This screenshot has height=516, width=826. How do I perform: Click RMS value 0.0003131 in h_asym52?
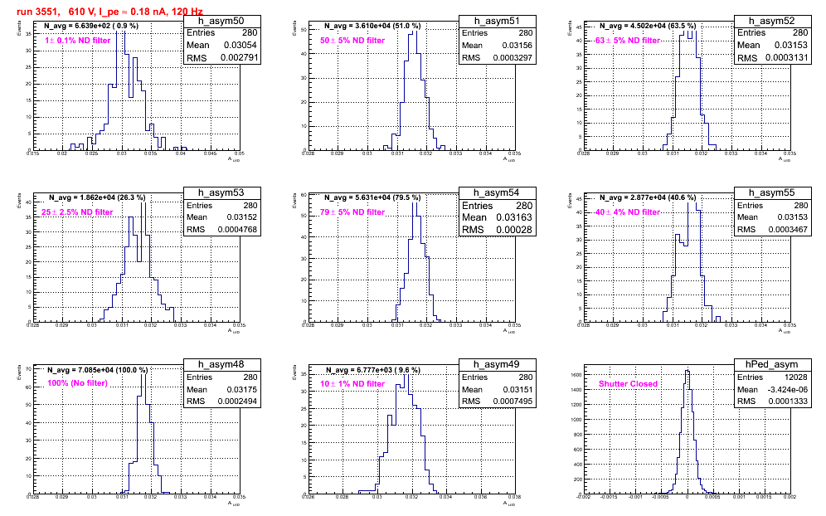tap(787, 58)
